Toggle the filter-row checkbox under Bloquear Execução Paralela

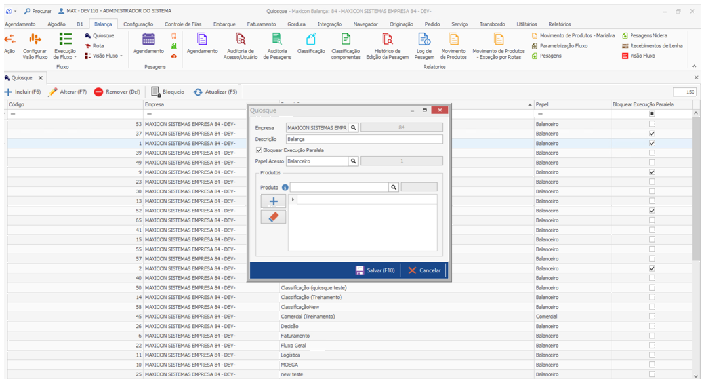[652, 114]
